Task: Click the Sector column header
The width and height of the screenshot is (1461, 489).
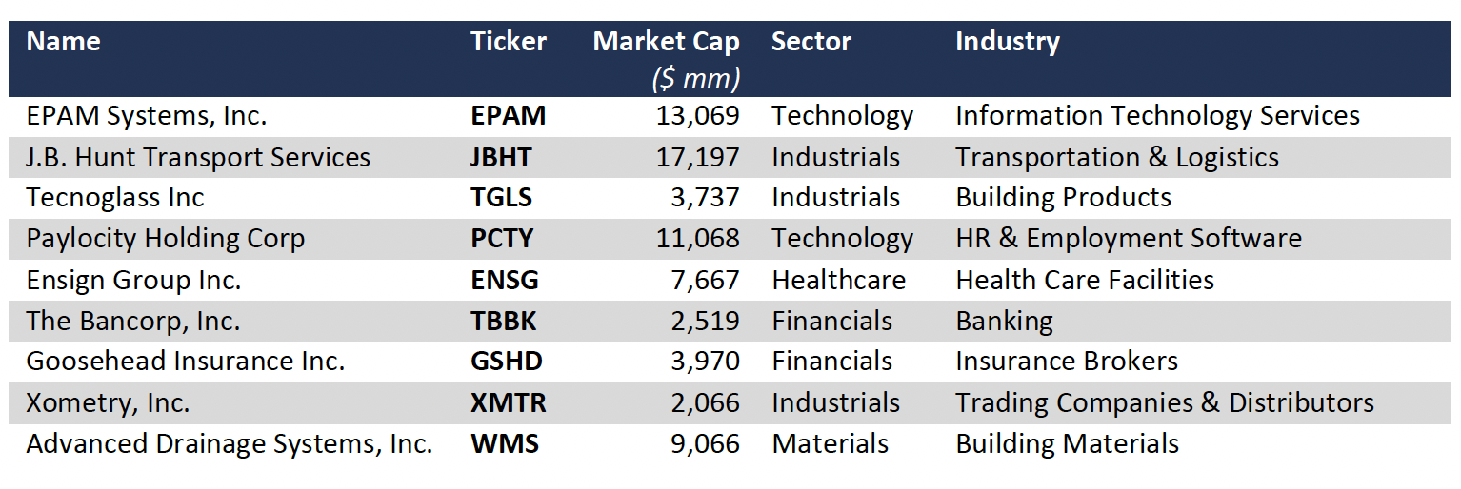Action: 811,42
